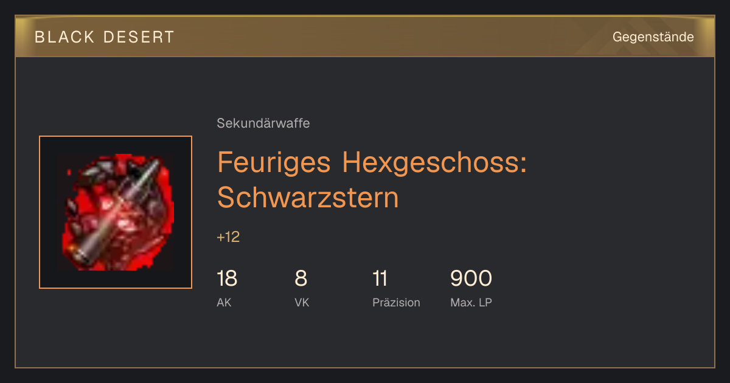Screen dimensions: 730x383
Task: Select the Max. LP value 900
Action: [471, 279]
